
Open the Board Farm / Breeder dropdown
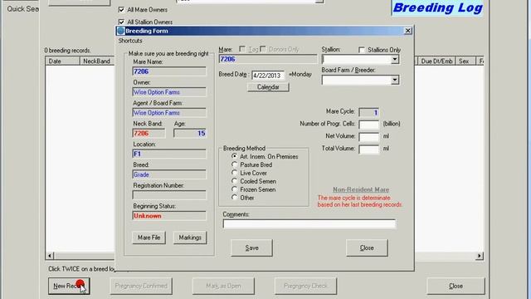pyautogui.click(x=395, y=81)
